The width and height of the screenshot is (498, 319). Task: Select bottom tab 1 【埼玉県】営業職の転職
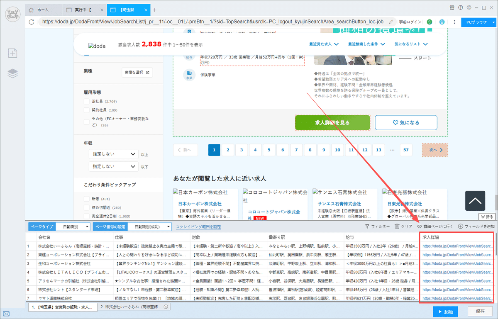click(x=63, y=307)
